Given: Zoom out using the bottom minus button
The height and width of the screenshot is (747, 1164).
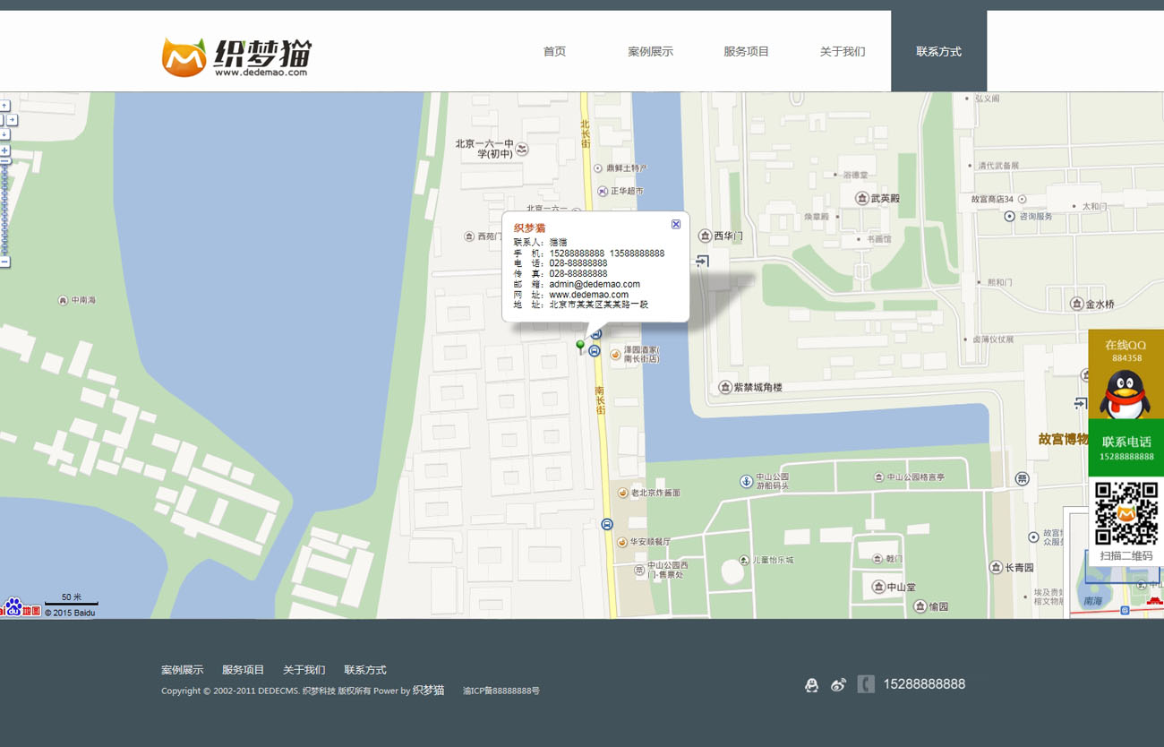Looking at the screenshot, I should coord(4,262).
